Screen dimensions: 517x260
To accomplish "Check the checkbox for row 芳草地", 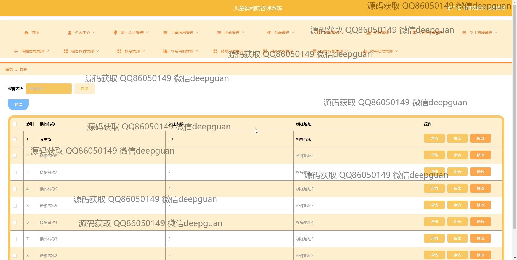I will click(x=15, y=139).
